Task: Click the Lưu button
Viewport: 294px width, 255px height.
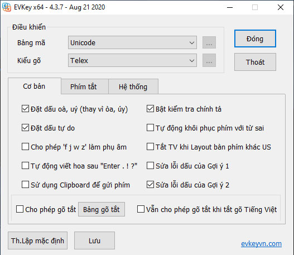Action: tap(94, 240)
